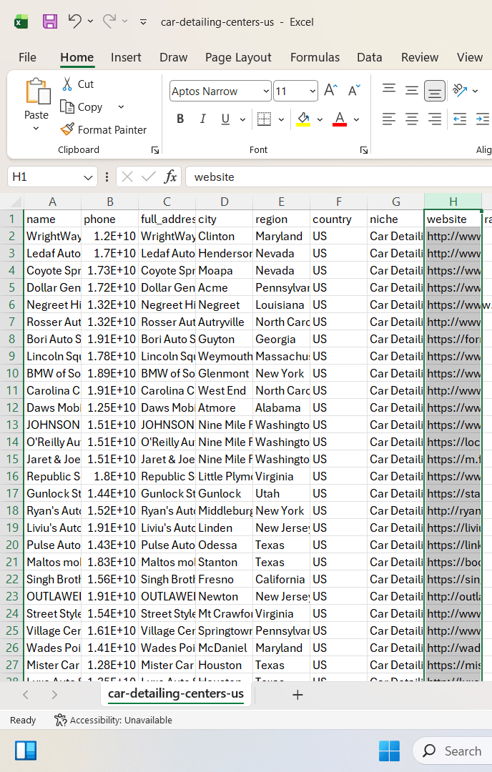The height and width of the screenshot is (772, 492).
Task: Switch to the Data tab
Action: click(x=370, y=58)
